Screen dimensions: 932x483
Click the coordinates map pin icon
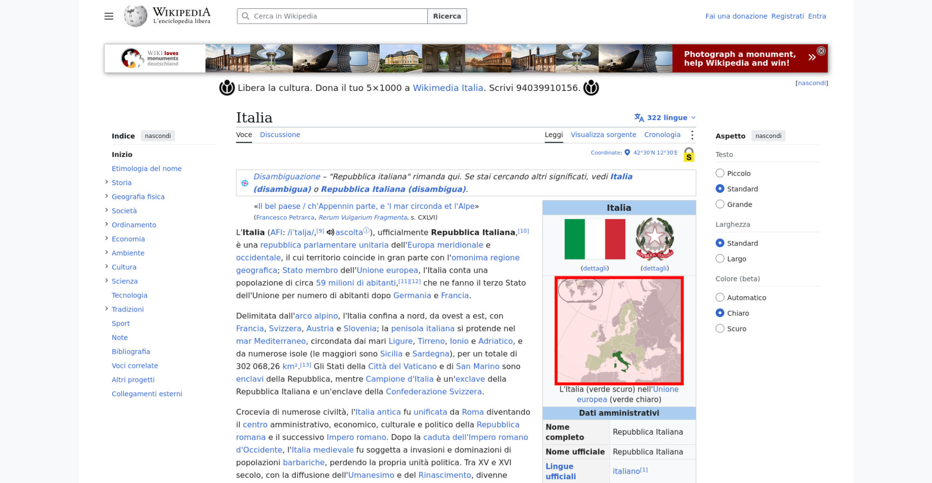(627, 152)
